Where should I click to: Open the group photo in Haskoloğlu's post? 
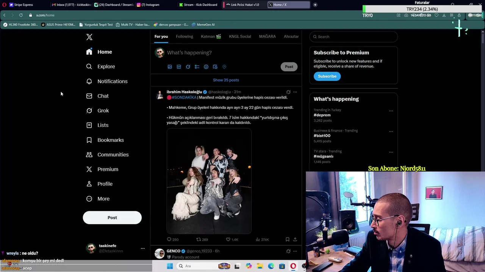(x=209, y=181)
